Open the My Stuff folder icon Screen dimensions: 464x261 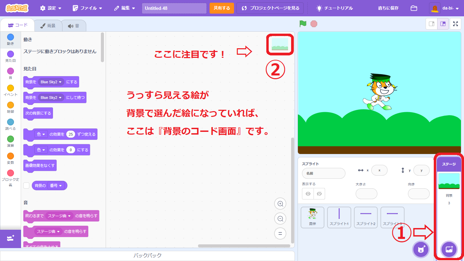(414, 8)
